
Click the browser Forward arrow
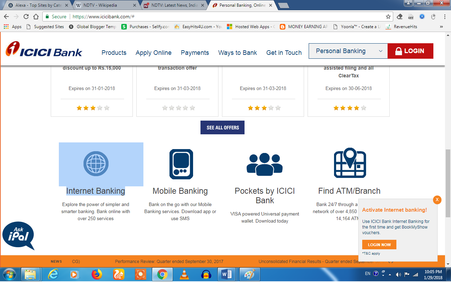(16, 17)
